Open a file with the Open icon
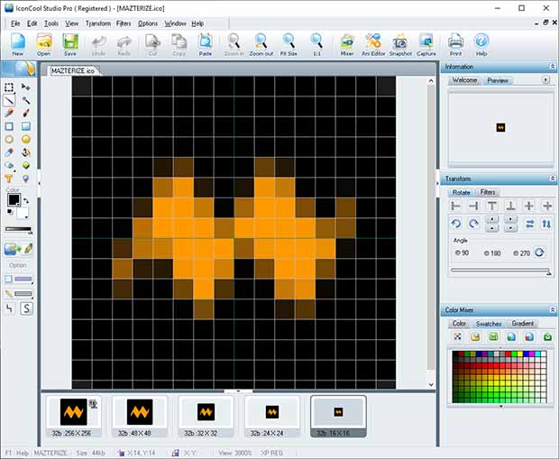Viewport: 559px width, 459px height. coord(44,44)
